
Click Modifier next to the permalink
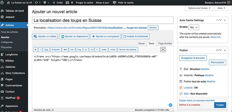pyautogui.click(x=153, y=28)
